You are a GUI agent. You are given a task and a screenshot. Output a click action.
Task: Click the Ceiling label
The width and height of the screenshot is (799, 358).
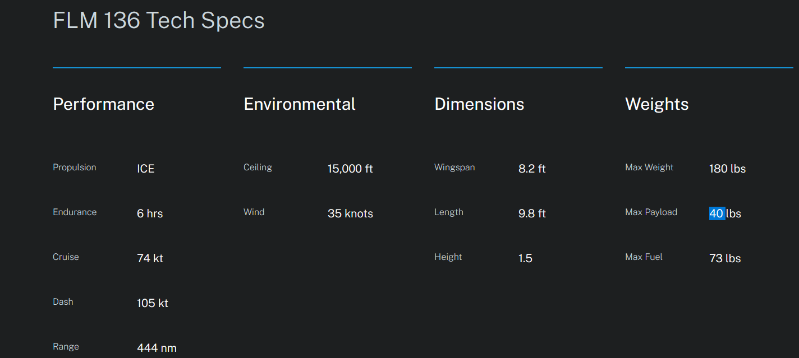(258, 168)
